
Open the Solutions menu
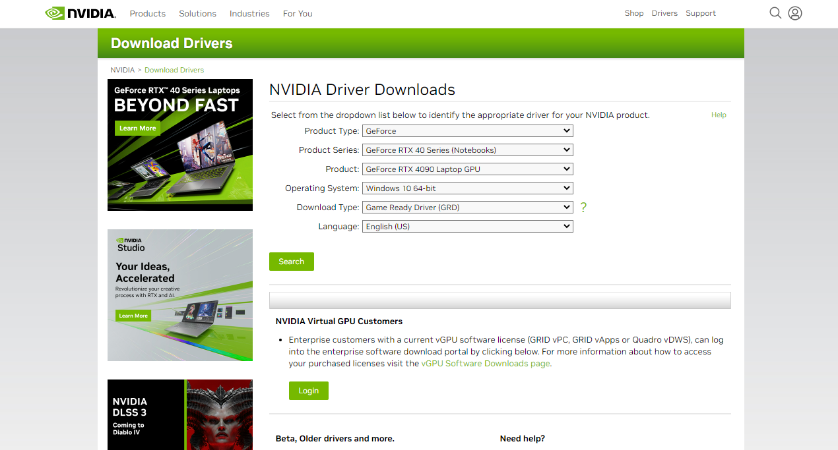[x=197, y=13]
